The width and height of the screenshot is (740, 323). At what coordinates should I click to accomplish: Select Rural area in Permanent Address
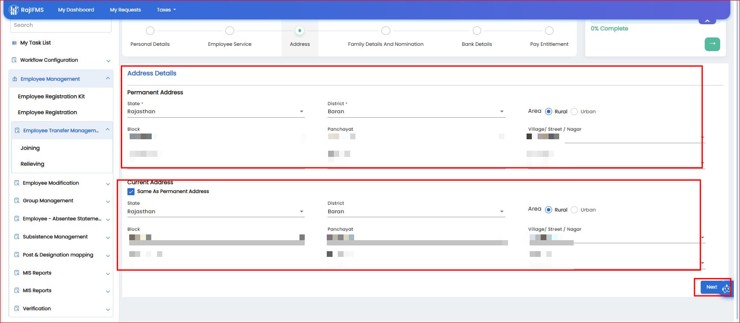tap(549, 111)
